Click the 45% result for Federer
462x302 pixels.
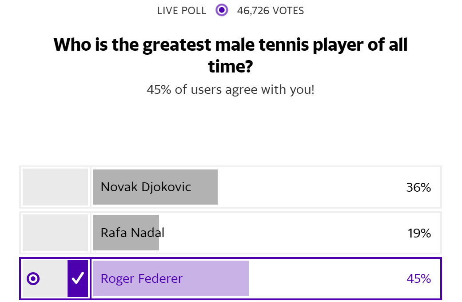418,279
